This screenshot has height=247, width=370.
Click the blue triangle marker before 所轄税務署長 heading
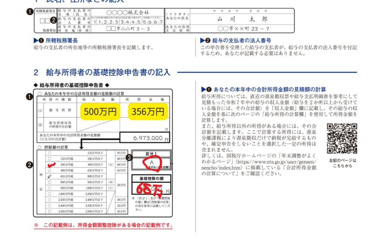pyautogui.click(x=35, y=41)
